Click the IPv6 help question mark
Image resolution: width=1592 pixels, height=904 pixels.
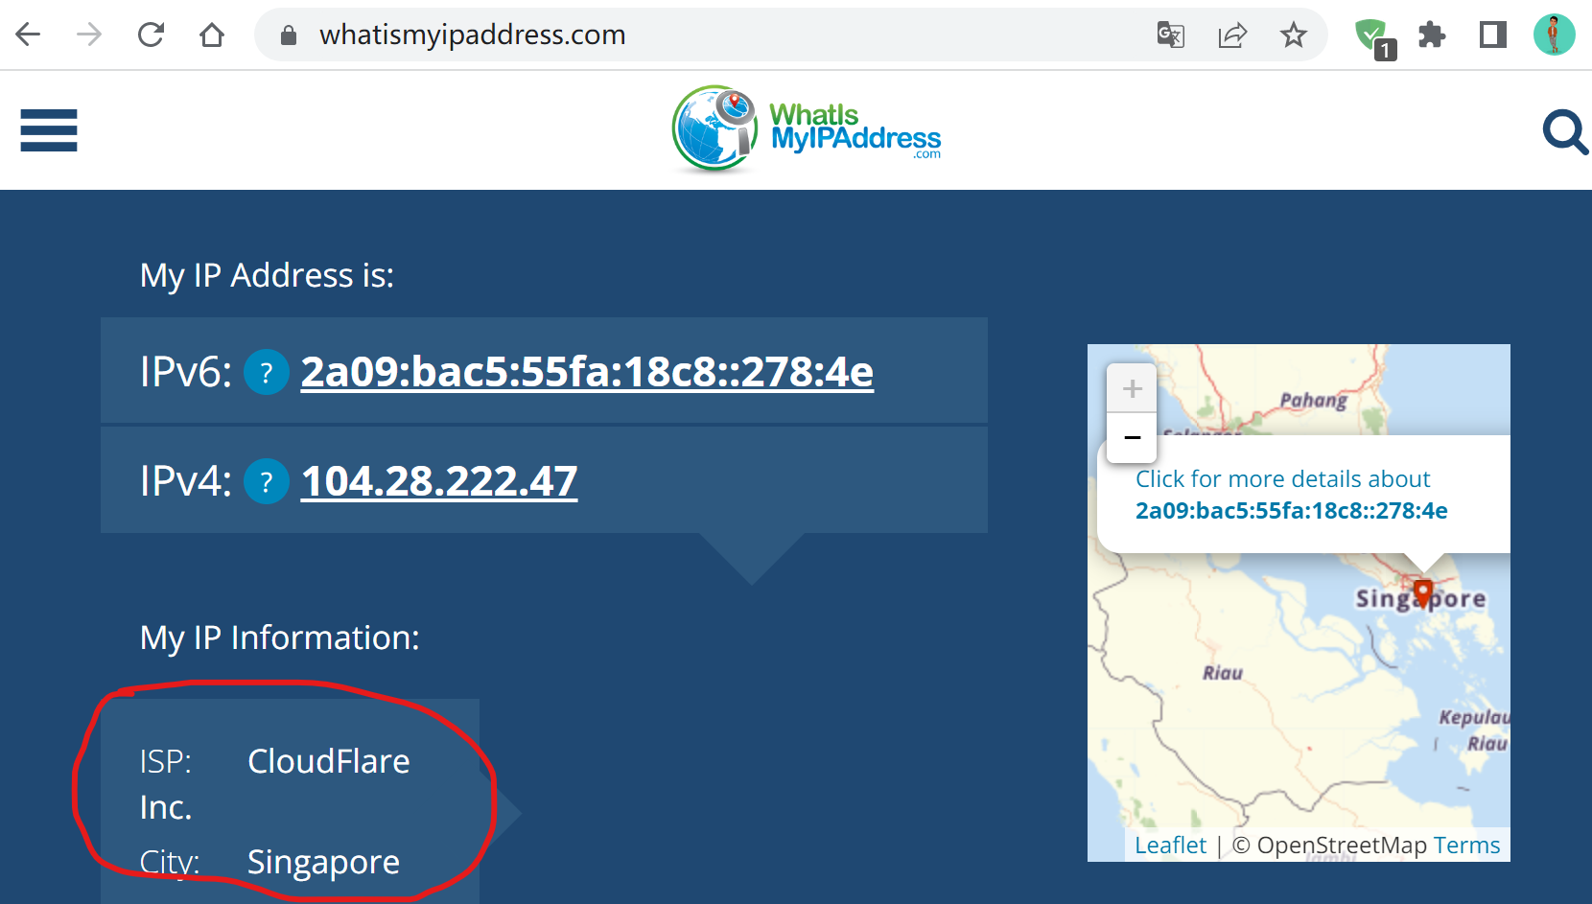point(267,373)
